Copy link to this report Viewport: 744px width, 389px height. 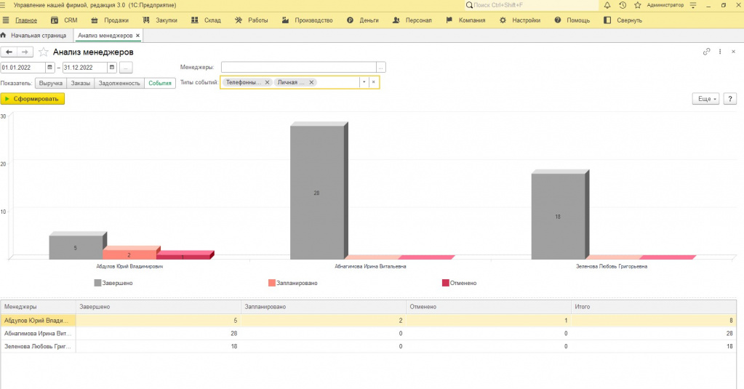[706, 52]
